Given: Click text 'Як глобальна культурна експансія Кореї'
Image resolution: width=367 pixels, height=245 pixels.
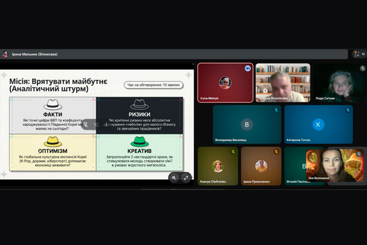Looking at the screenshot, I should click(x=53, y=157).
